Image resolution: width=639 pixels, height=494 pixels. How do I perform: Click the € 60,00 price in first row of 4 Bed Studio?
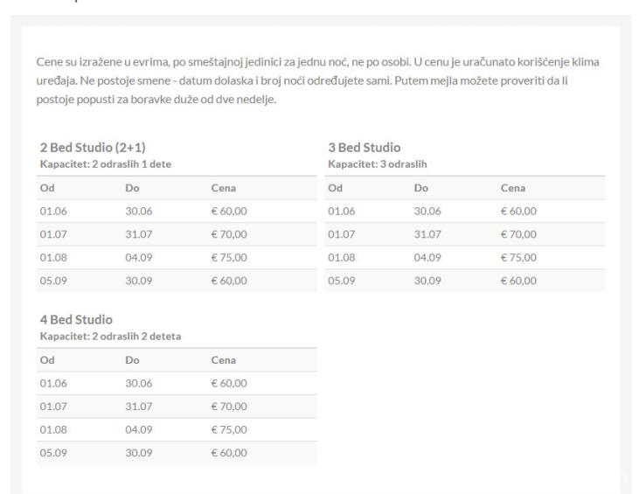[x=229, y=383]
